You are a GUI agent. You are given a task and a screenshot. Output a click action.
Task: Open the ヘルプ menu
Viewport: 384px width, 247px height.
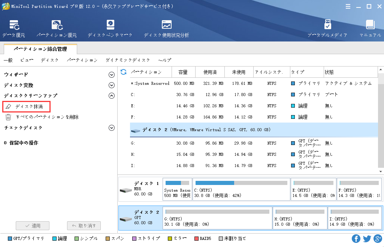click(x=164, y=60)
